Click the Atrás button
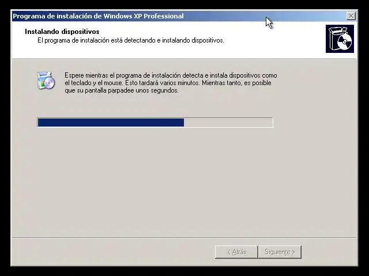Viewport: 369px width, 276px height. tap(236, 252)
